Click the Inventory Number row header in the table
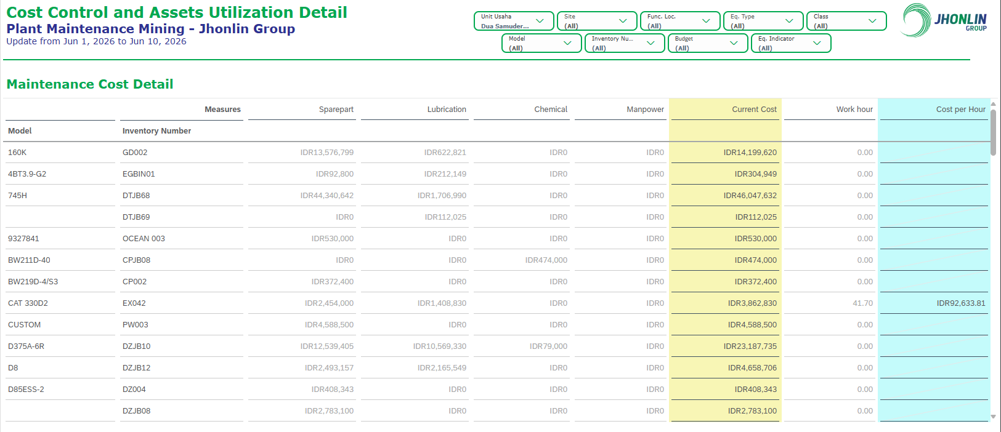The image size is (1001, 432). pyautogui.click(x=156, y=131)
